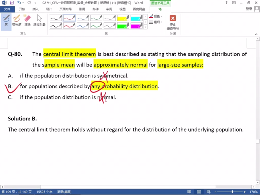The width and height of the screenshot is (260, 195).
Task: Open the pen Thickness (粗细) dropdown
Action: 156,22
